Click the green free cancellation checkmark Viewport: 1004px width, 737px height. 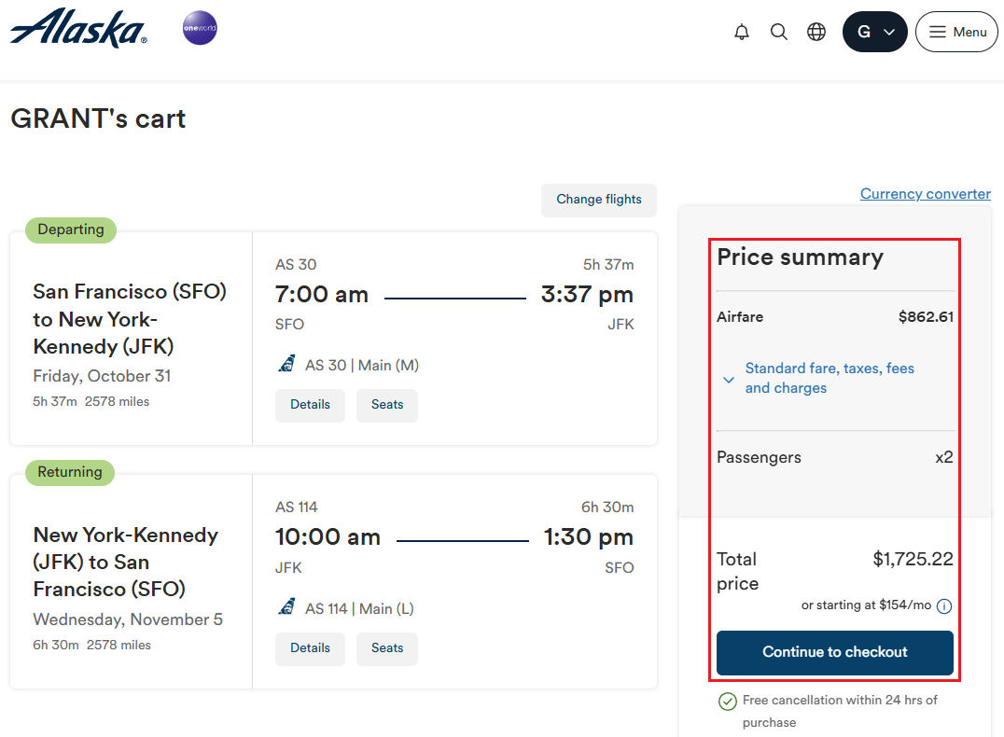coord(728,702)
